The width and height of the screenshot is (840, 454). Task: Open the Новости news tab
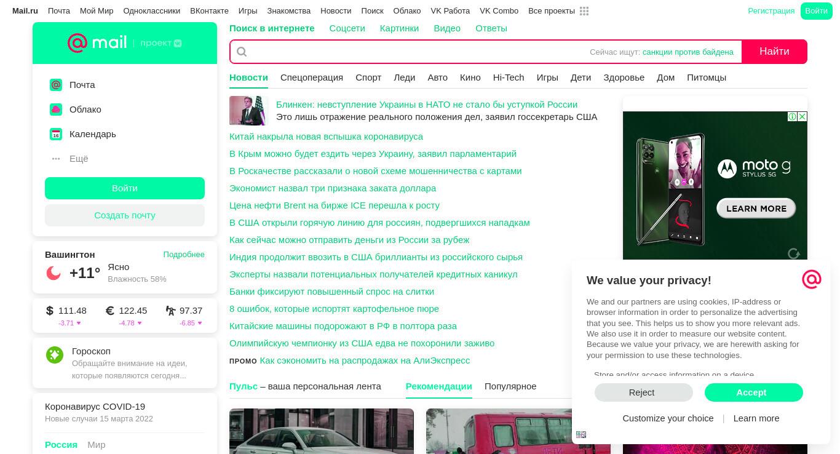(x=248, y=78)
